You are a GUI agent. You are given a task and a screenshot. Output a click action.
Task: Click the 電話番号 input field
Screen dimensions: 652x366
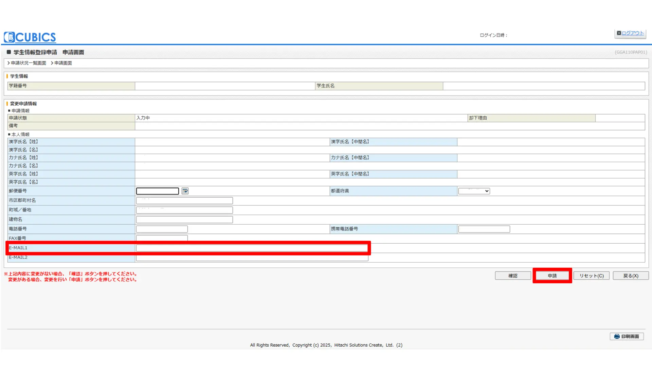[x=162, y=229]
